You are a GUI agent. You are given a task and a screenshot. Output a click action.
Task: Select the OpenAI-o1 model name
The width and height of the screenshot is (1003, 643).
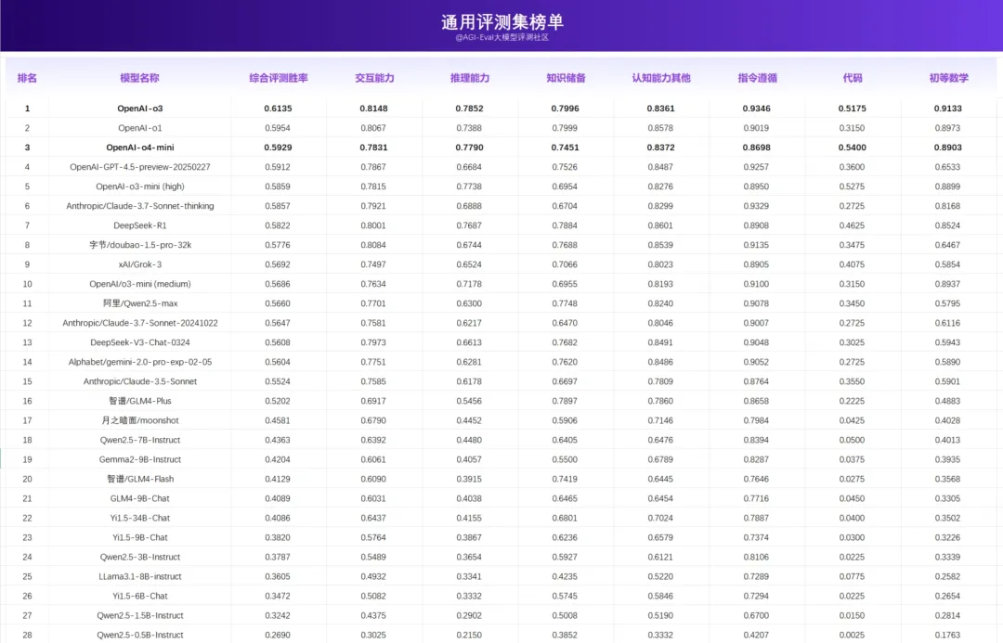[140, 128]
